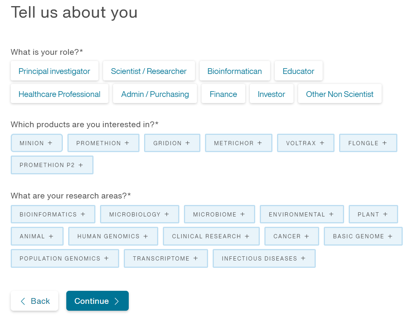Choose Healthcare Professional as role

click(59, 94)
